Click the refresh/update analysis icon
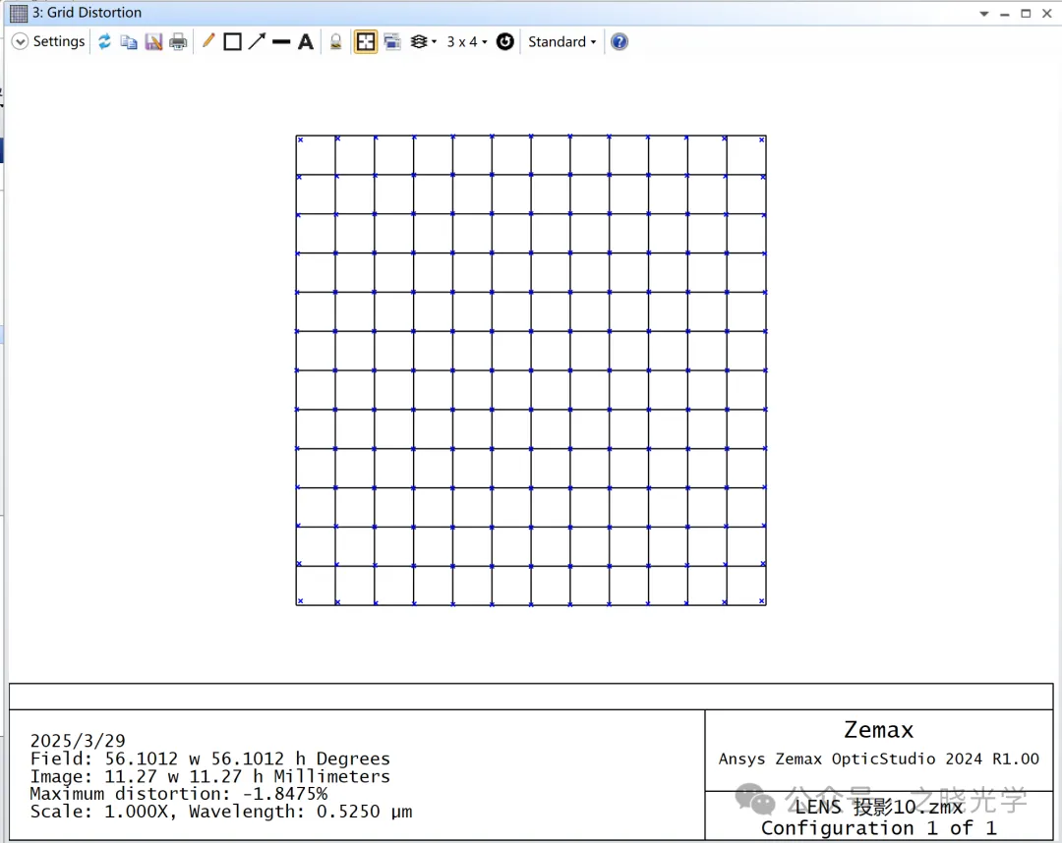The height and width of the screenshot is (843, 1062). (x=104, y=41)
